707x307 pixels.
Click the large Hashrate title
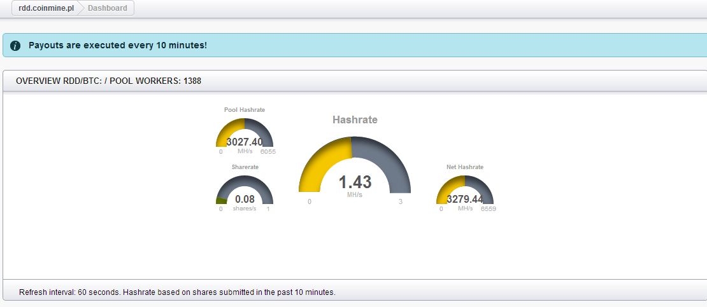pyautogui.click(x=355, y=119)
